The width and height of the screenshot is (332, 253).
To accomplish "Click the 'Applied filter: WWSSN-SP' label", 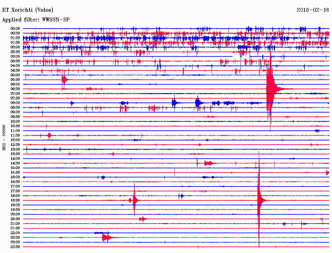I will pyautogui.click(x=36, y=20).
